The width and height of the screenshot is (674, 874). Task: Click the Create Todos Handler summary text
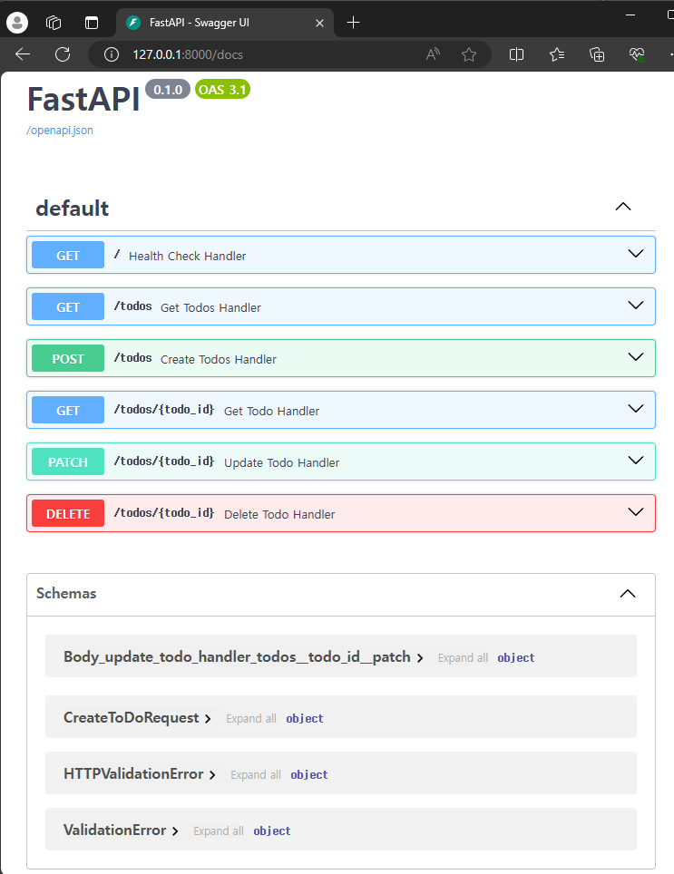pyautogui.click(x=219, y=360)
